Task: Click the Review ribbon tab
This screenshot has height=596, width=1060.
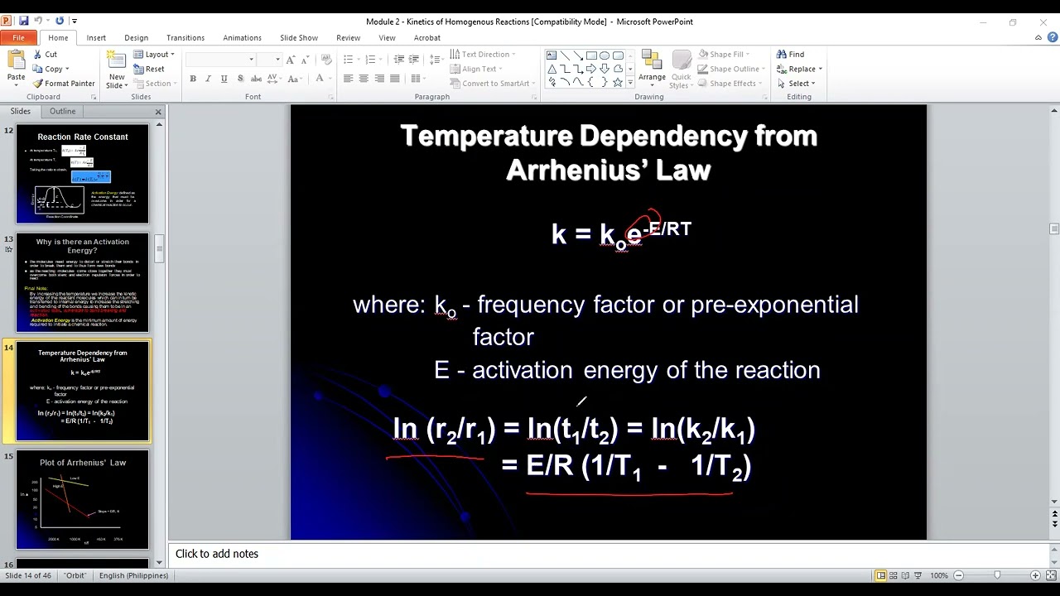Action: pos(348,38)
